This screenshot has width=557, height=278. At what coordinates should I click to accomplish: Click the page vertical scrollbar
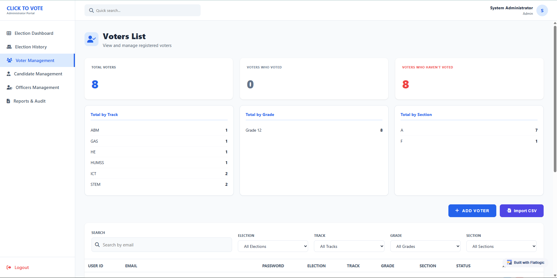pos(555,99)
